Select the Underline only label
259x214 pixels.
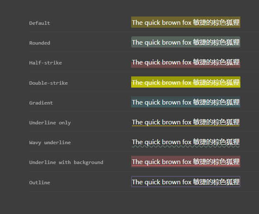click(x=50, y=123)
